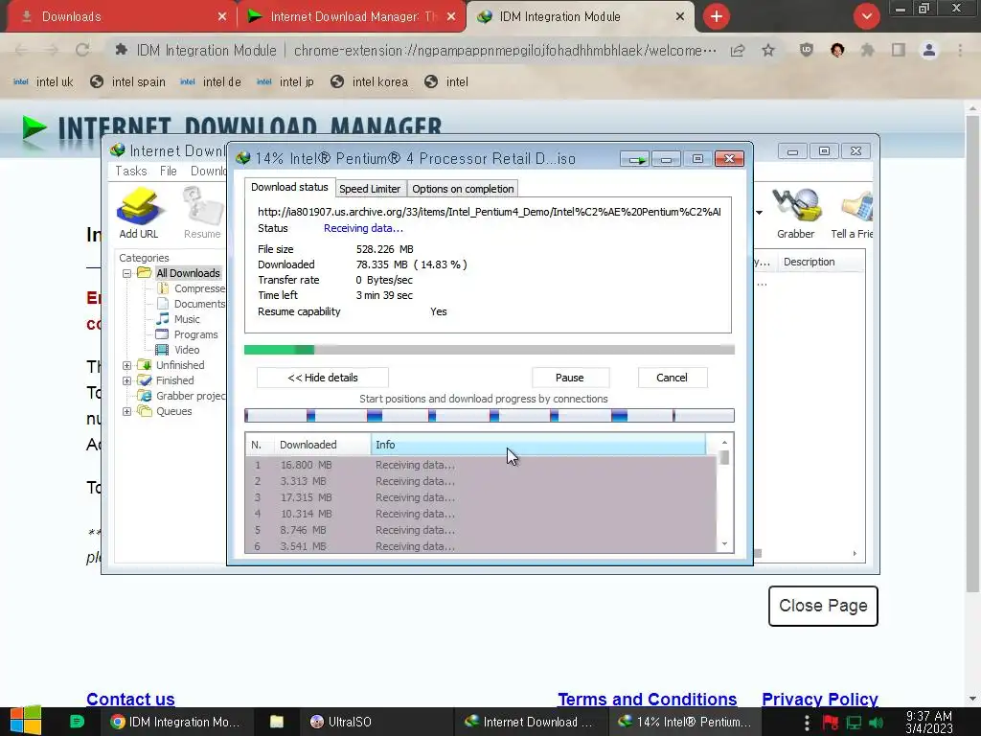The height and width of the screenshot is (736, 981).
Task: Bookmark this page with star icon
Action: (768, 50)
